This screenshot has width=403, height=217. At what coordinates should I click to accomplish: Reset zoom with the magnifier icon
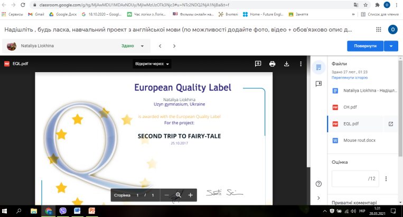179,195
